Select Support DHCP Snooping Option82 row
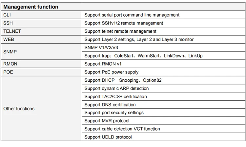Image resolution: width=246 pixels, height=147 pixels. (123, 80)
